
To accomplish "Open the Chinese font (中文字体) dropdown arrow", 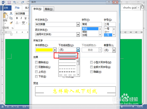I will coord(78,24).
